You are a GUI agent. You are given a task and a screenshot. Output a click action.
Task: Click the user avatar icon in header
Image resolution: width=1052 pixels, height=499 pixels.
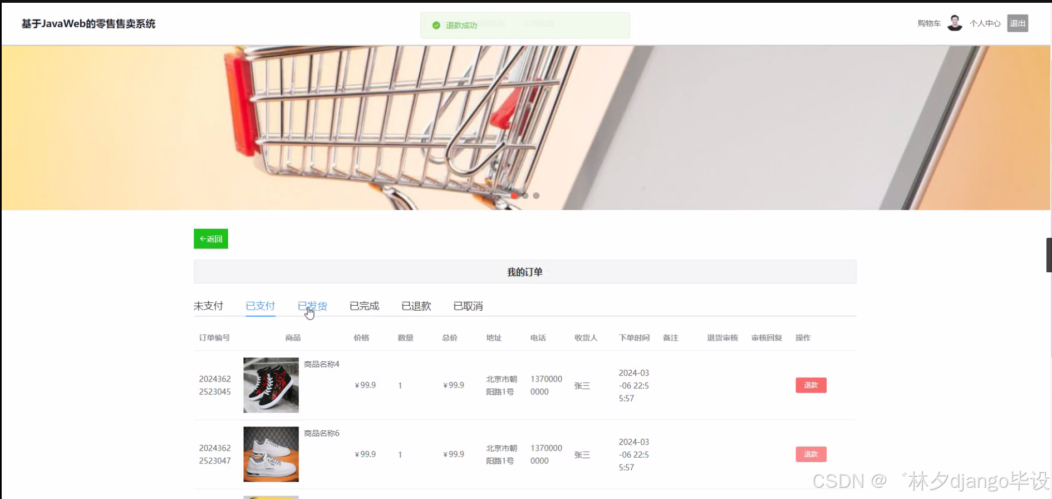955,23
